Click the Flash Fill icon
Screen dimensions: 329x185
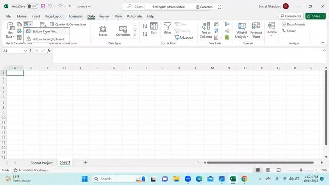(x=216, y=24)
